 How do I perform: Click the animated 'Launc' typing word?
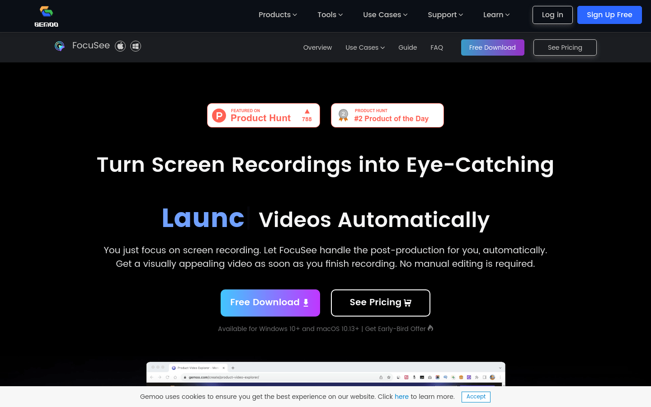point(203,218)
